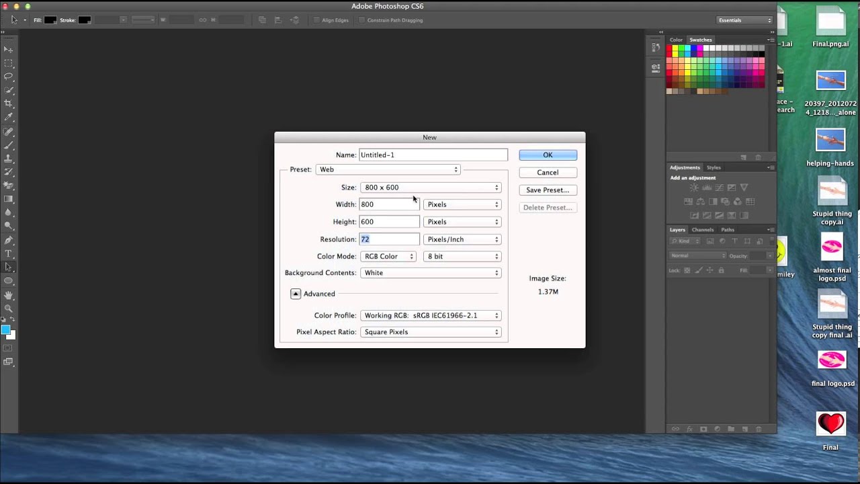This screenshot has width=860, height=484.
Task: Click the Height field showing 600
Action: pyautogui.click(x=390, y=222)
